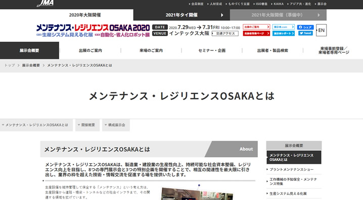The height and width of the screenshot is (200, 363).
Task: Go to トップ in the breadcrumb
Action: point(10,65)
